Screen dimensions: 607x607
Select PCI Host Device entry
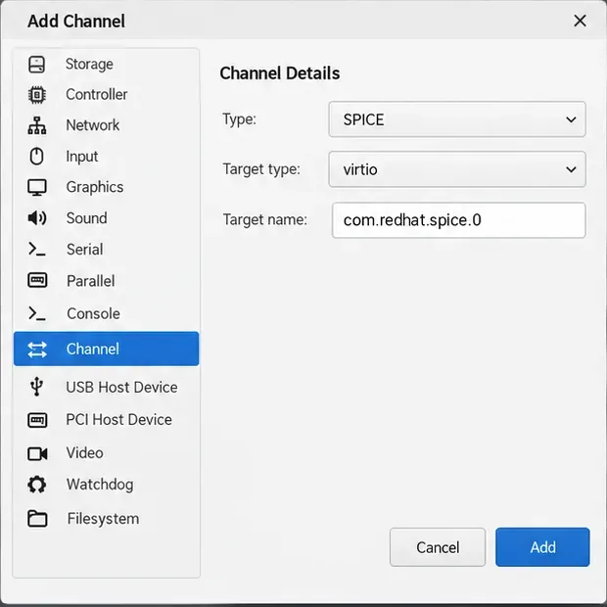106,420
